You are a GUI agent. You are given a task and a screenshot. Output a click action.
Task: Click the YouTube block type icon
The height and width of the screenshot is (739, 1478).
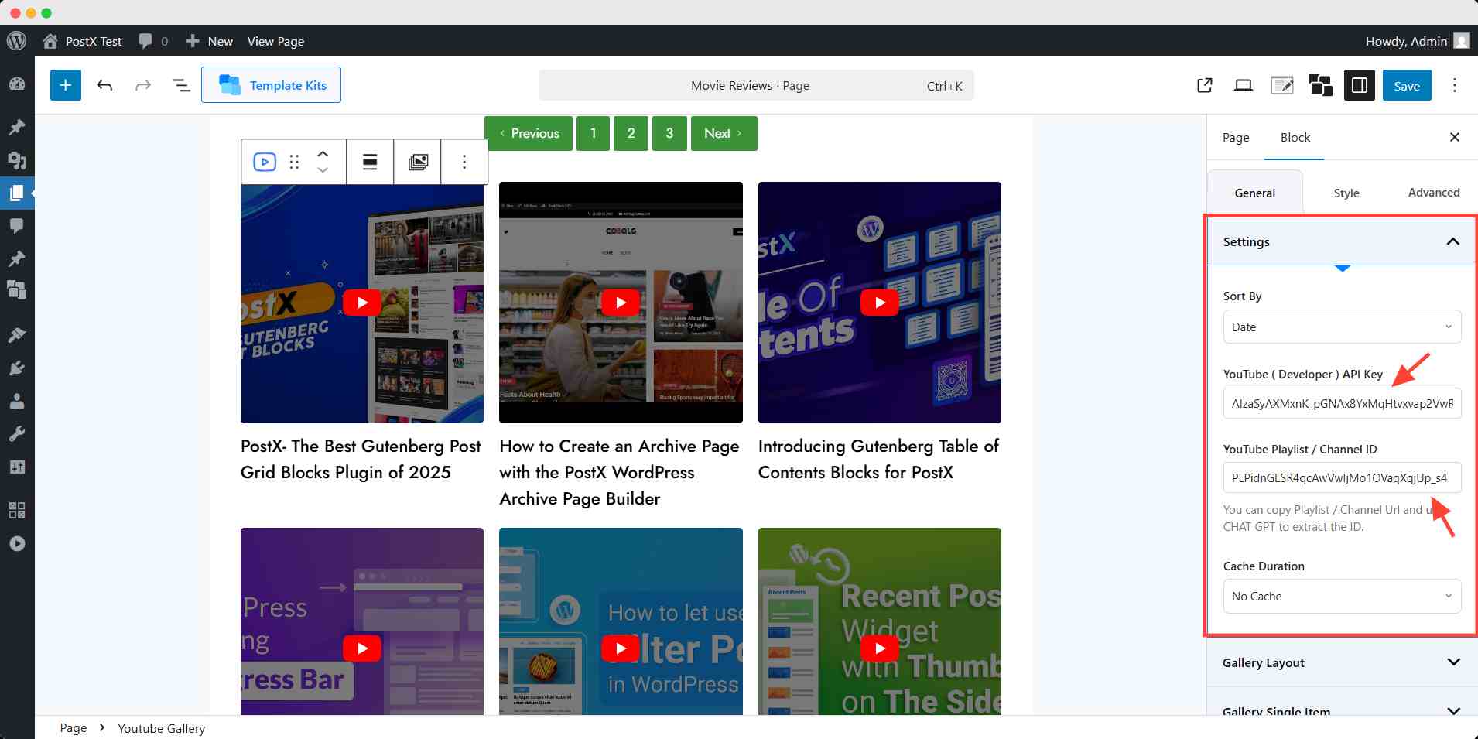(x=265, y=162)
